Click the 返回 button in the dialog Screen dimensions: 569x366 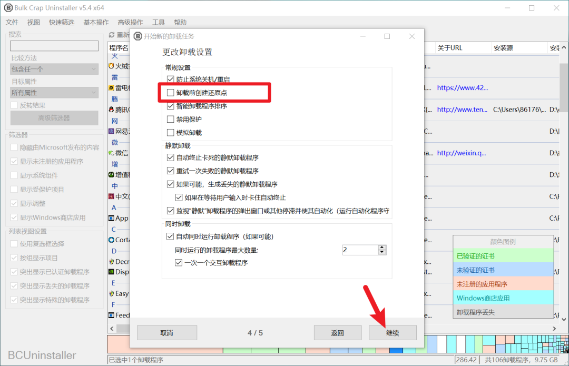click(338, 332)
